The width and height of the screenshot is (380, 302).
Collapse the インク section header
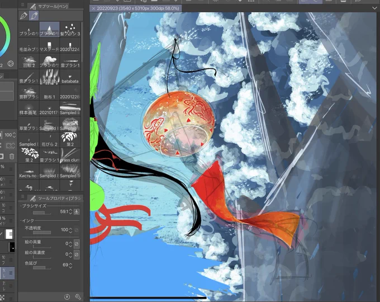click(x=27, y=220)
